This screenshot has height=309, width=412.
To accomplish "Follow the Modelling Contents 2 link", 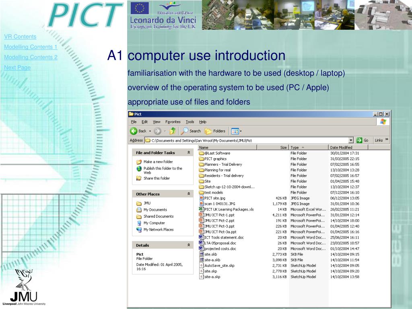I will point(31,57).
